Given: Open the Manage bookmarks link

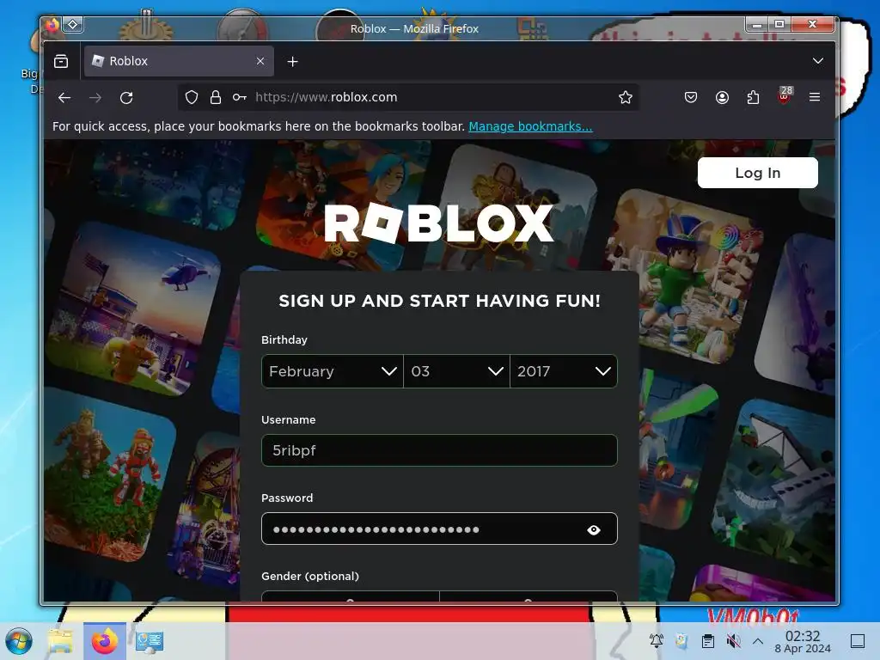Looking at the screenshot, I should [x=530, y=126].
